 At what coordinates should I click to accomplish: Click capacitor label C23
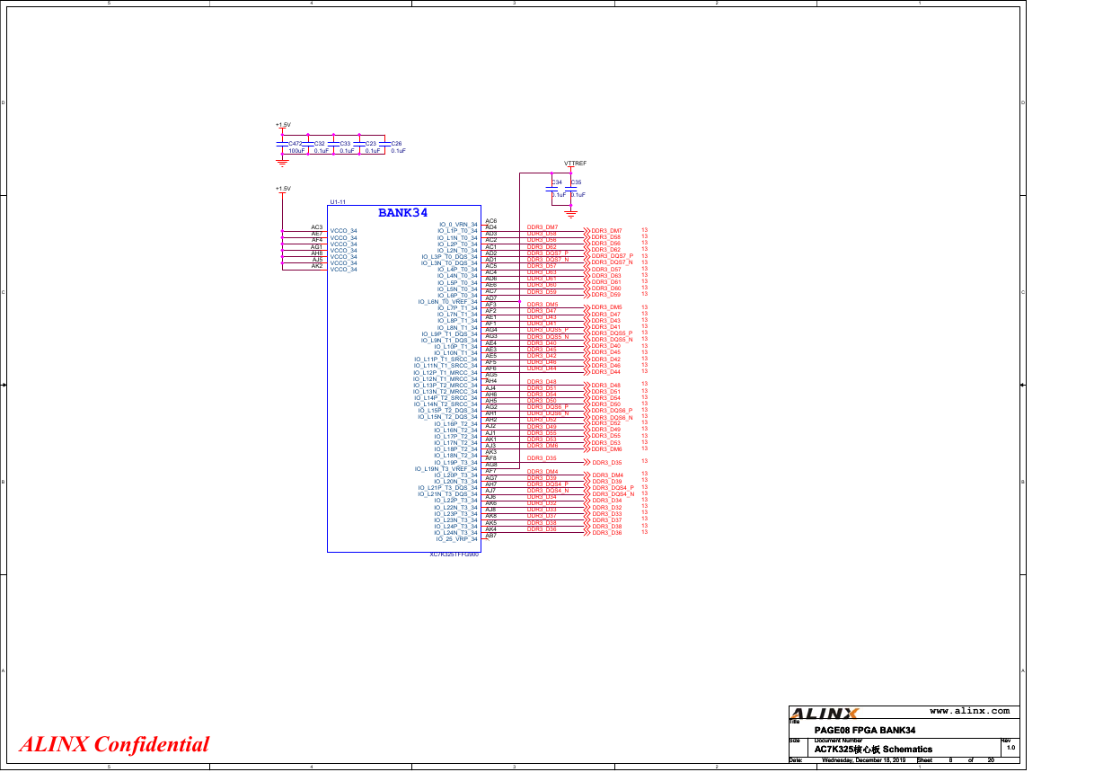tap(370, 144)
